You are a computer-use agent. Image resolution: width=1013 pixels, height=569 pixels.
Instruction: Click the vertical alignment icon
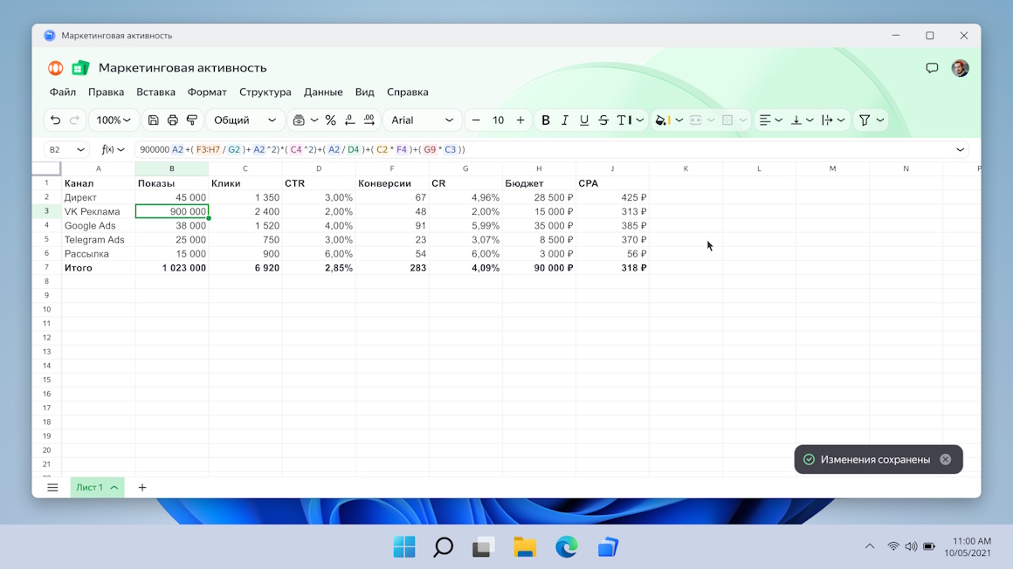pos(796,120)
